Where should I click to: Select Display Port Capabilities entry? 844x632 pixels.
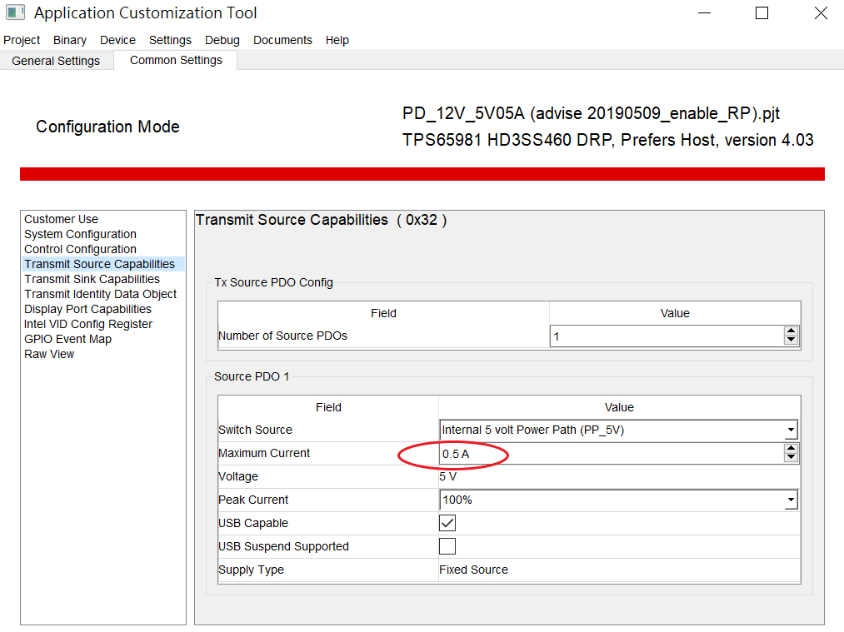(x=87, y=309)
